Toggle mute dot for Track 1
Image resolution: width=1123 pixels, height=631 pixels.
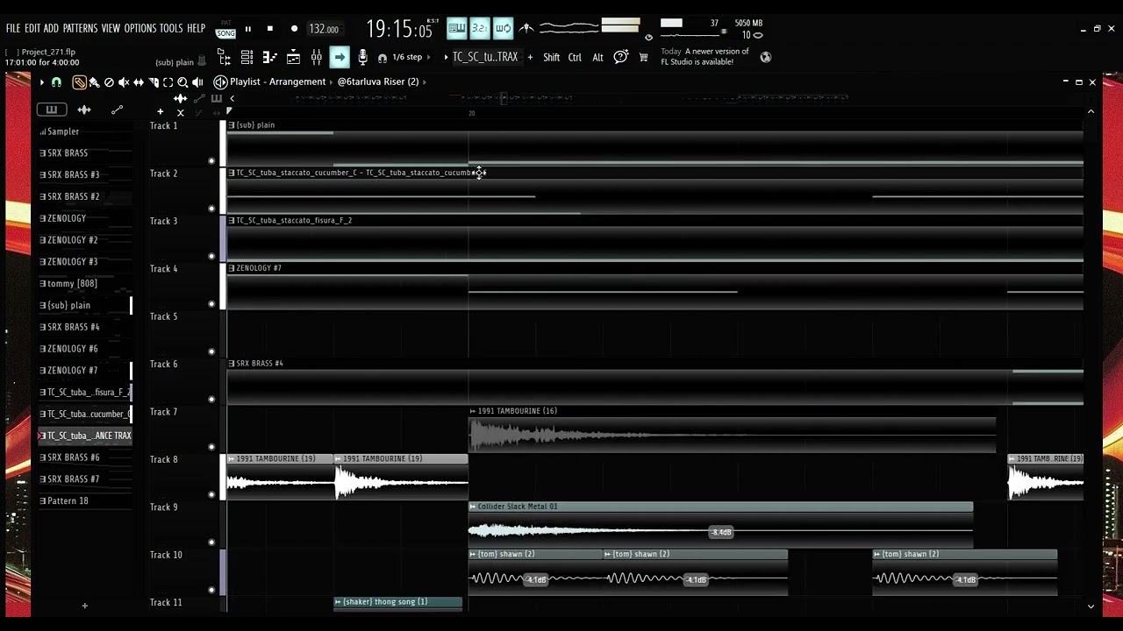tap(211, 160)
